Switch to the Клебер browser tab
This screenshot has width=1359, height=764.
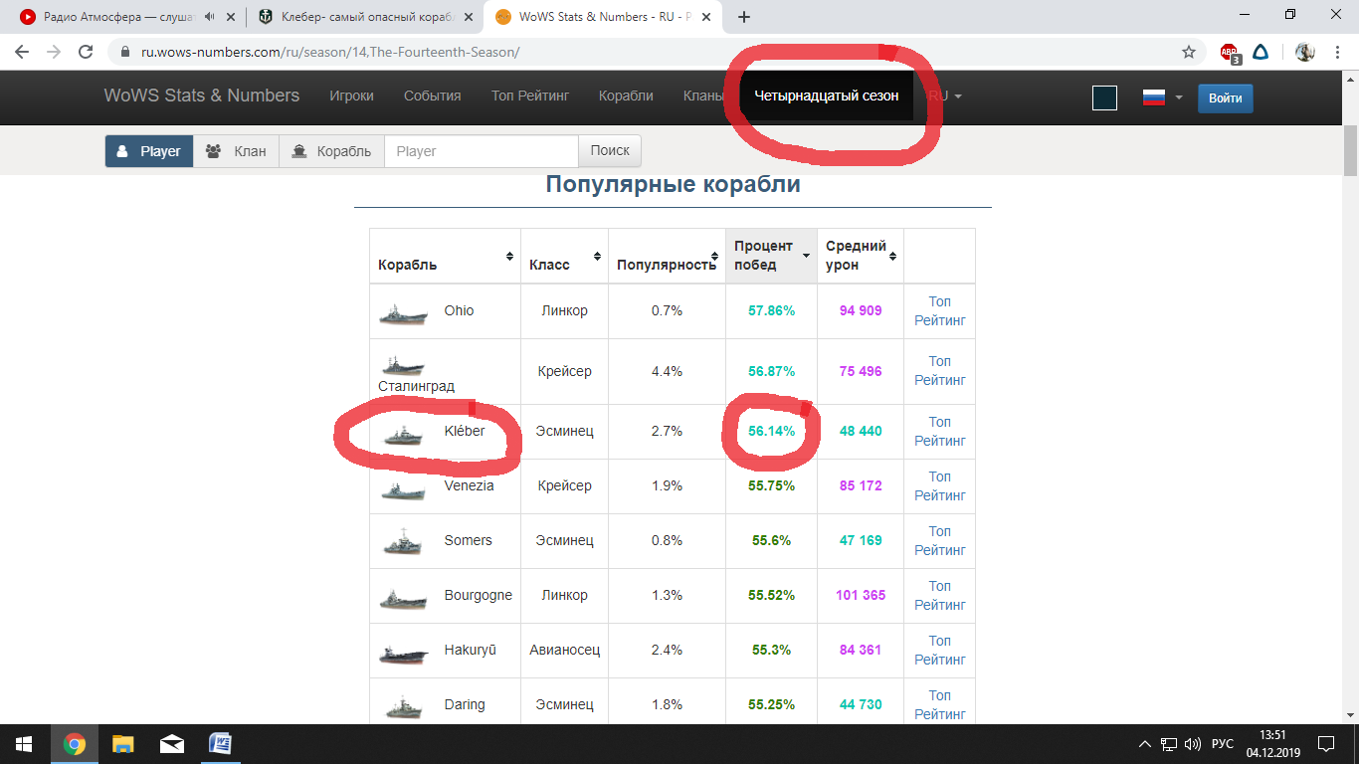[364, 17]
